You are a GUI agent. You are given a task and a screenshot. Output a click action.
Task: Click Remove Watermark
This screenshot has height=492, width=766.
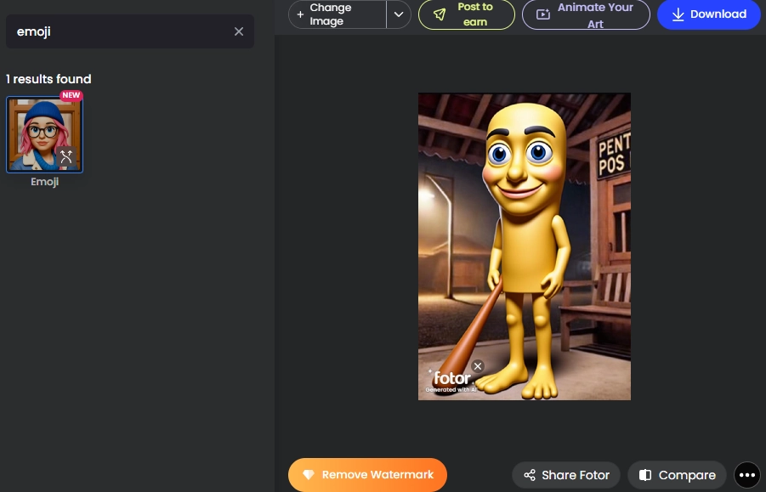click(x=367, y=475)
